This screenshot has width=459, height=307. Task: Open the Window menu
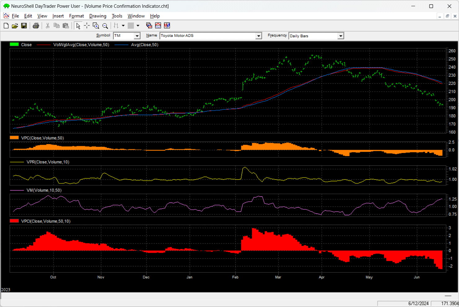136,16
